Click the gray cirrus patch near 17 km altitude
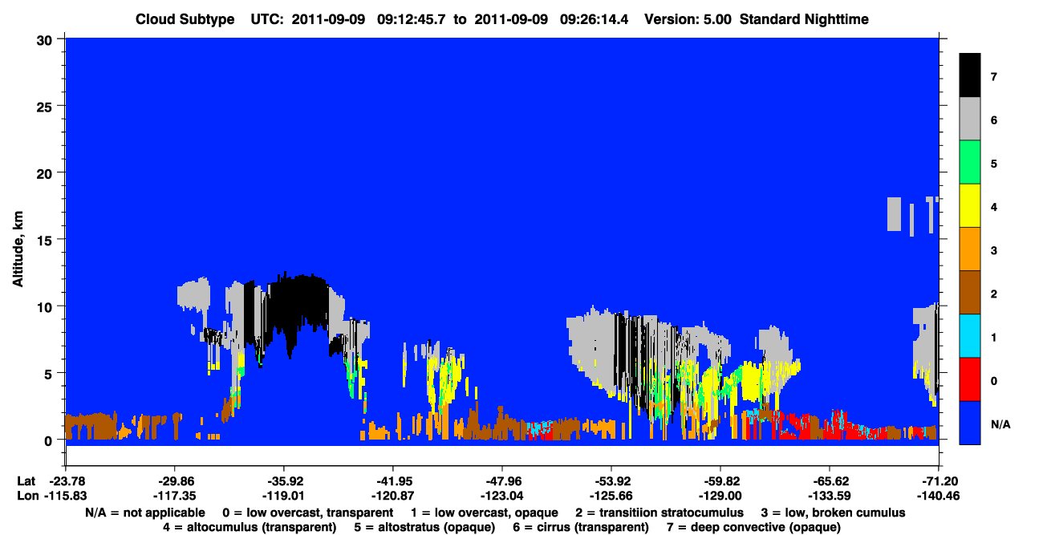Viewport: 1043px width, 535px height. [x=895, y=213]
